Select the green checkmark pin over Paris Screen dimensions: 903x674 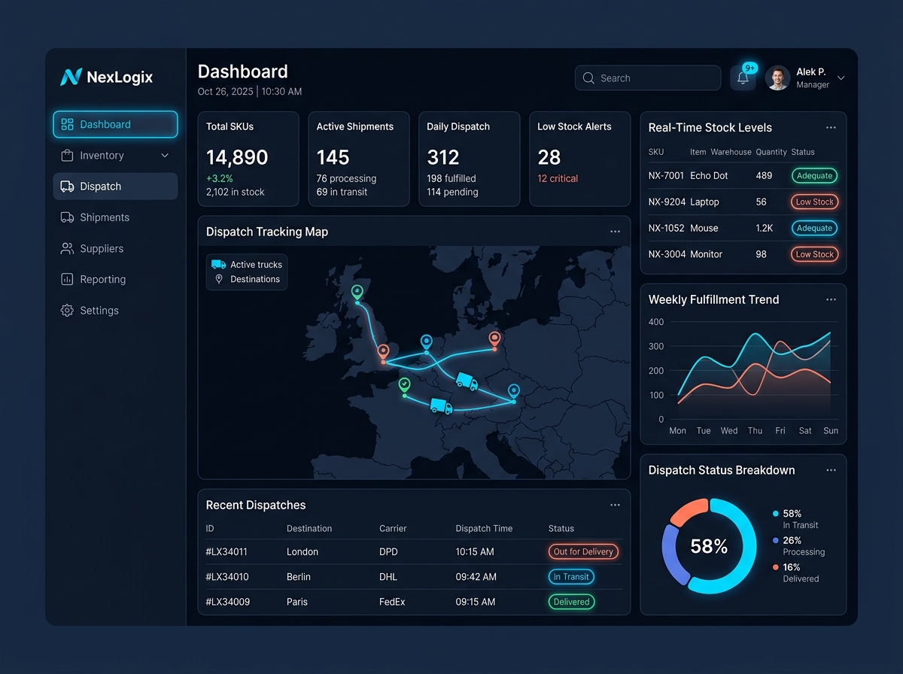coord(405,385)
